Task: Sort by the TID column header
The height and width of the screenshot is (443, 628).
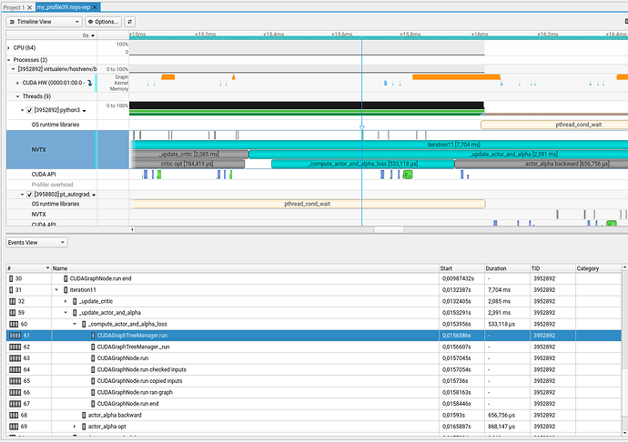Action: pyautogui.click(x=553, y=268)
